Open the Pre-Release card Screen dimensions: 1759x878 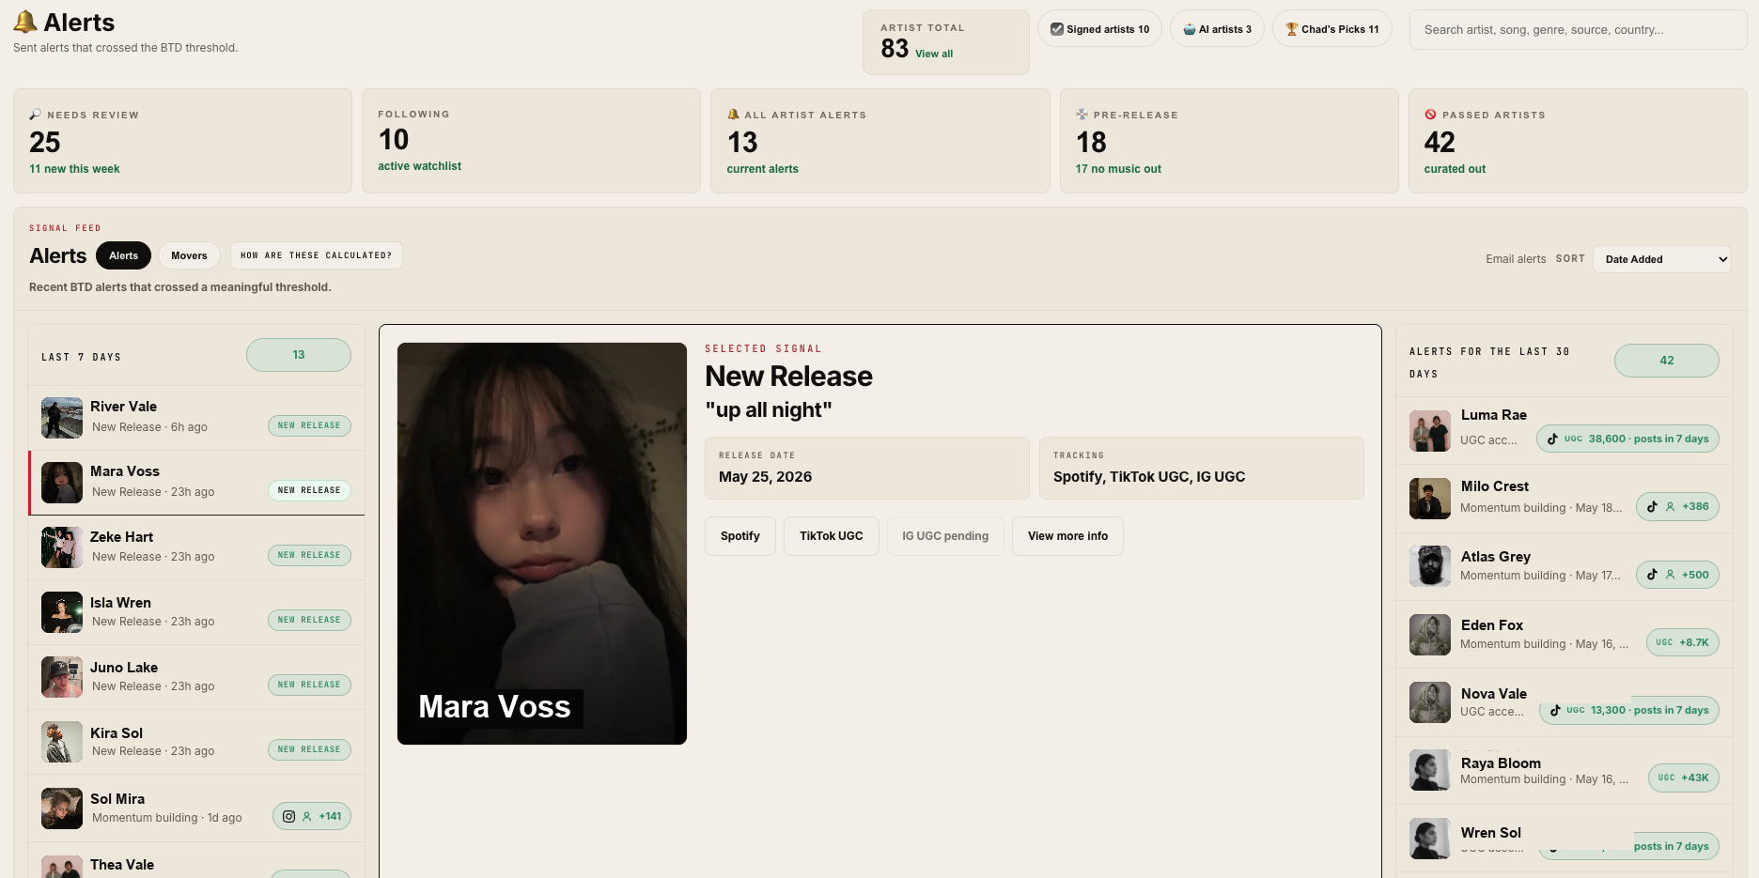(1229, 141)
